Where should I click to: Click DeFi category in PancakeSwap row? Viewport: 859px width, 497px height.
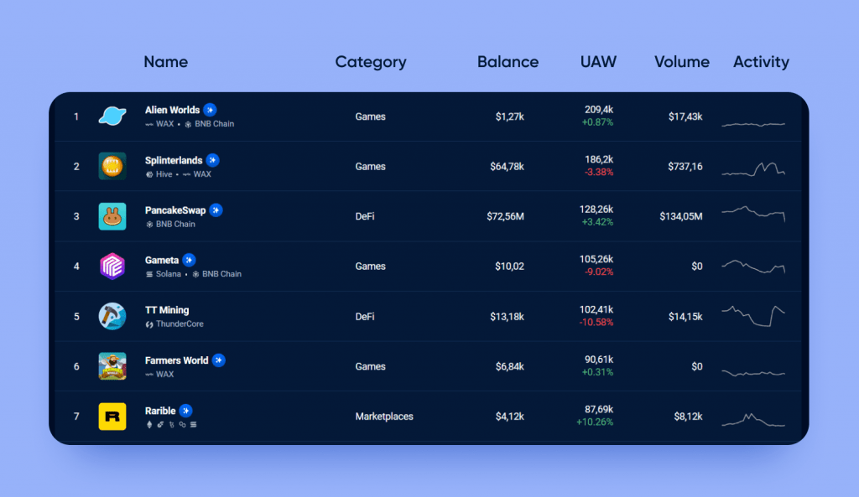[x=365, y=216]
